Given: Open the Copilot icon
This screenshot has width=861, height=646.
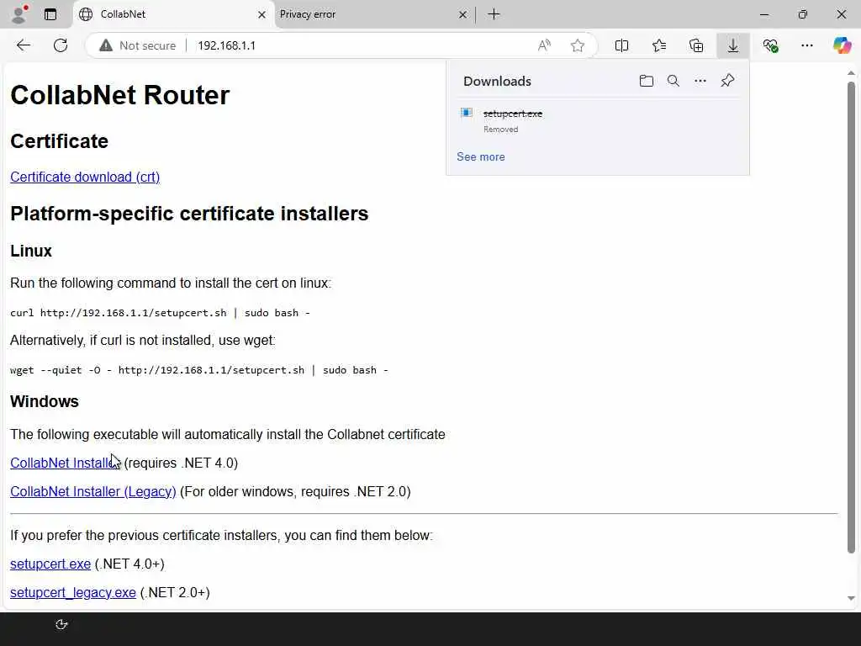Looking at the screenshot, I should coord(842,45).
